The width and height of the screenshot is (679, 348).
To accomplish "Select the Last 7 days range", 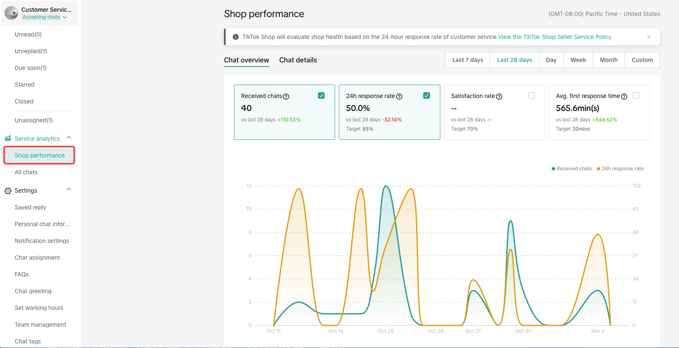I will tap(468, 60).
